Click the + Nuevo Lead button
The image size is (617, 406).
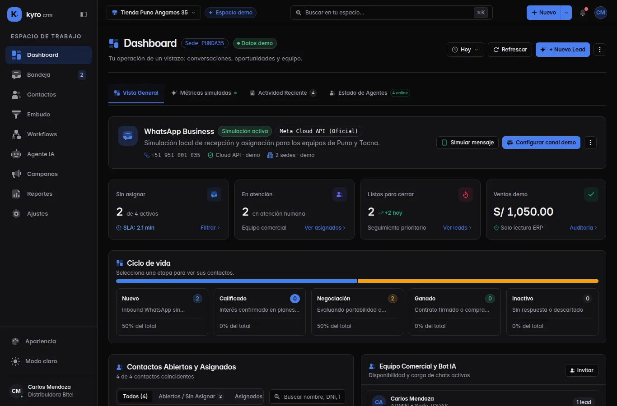pos(563,50)
